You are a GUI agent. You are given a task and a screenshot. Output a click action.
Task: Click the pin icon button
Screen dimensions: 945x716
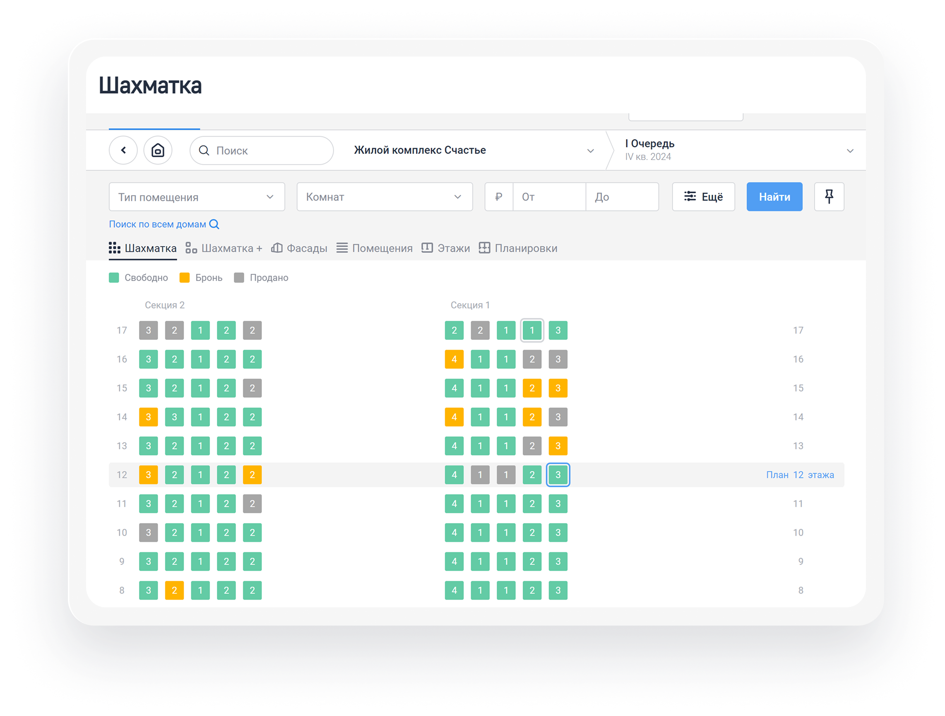click(x=829, y=197)
